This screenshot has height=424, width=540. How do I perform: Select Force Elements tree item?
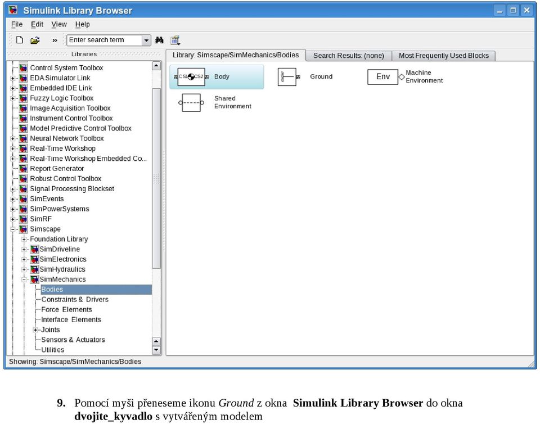[66, 309]
